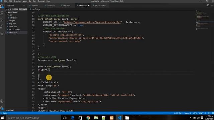Viewport: 214px width, 120px height.
Task: Change file encoding UTF-8 in status bar
Action: pyautogui.click(x=195, y=113)
